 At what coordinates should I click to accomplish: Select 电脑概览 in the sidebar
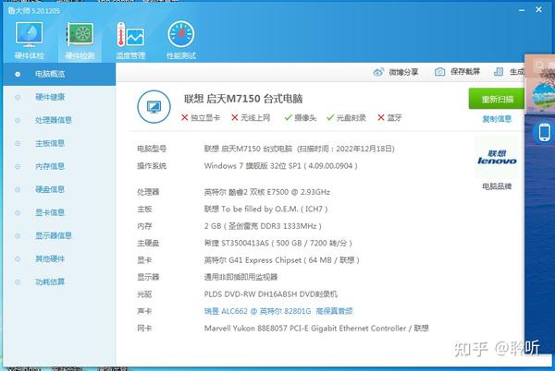coord(59,74)
